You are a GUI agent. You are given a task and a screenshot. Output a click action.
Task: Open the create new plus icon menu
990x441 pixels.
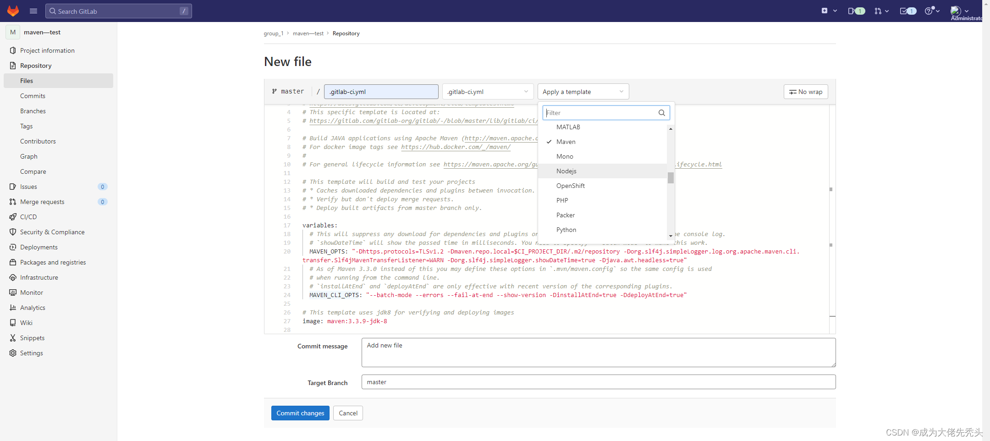(829, 11)
